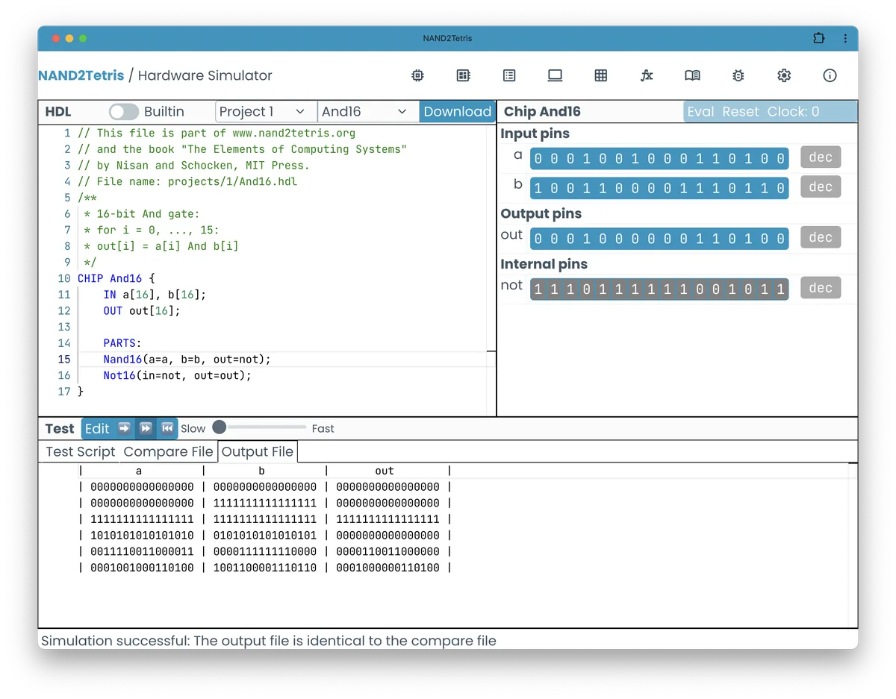Click the Download button
Screen dimensions: 896x699
point(457,112)
